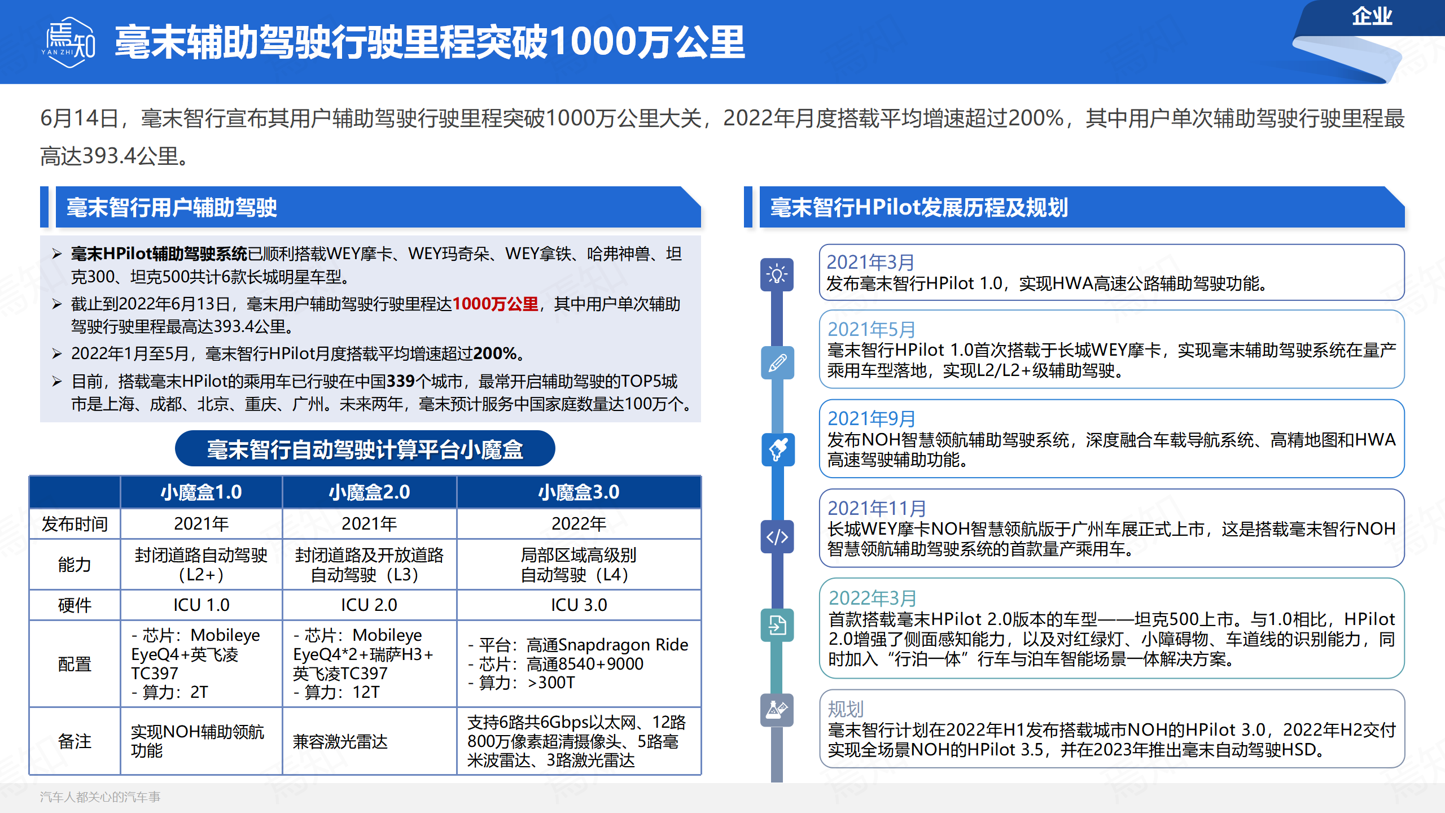Click the 规划 heading in last card

pos(845,709)
